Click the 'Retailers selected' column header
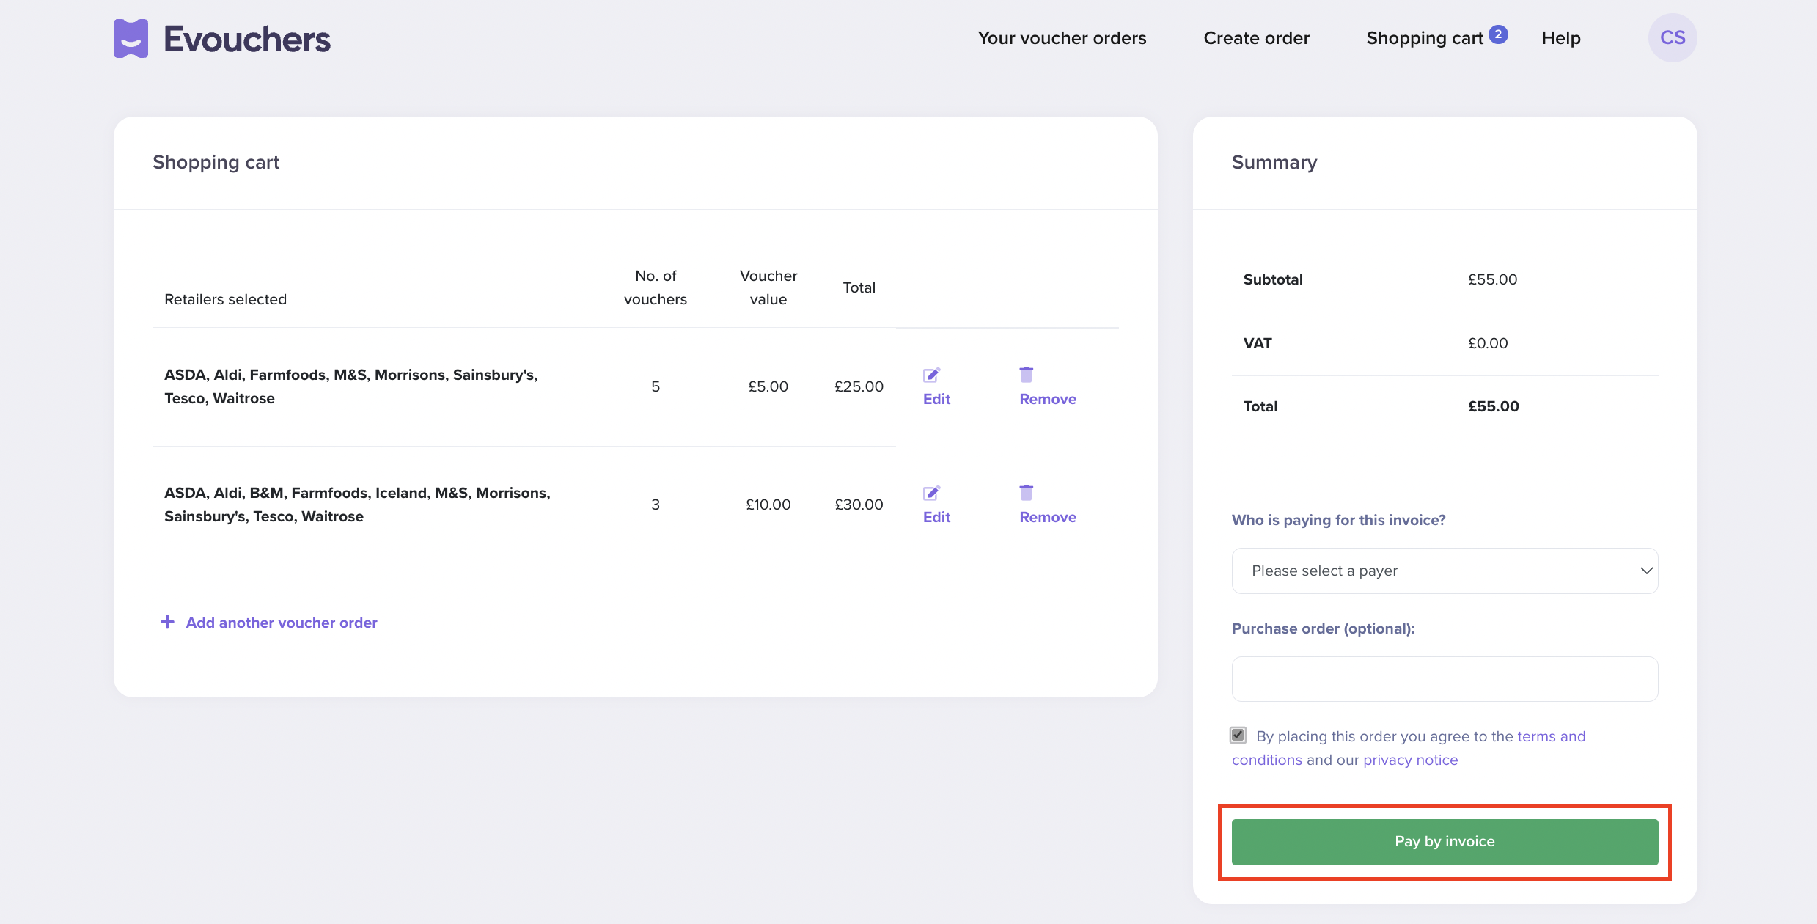The height and width of the screenshot is (924, 1817). [225, 299]
